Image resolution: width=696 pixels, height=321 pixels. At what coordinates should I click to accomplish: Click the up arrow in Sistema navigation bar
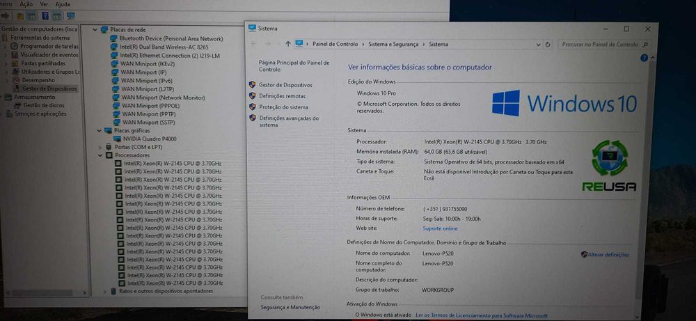[x=288, y=43]
